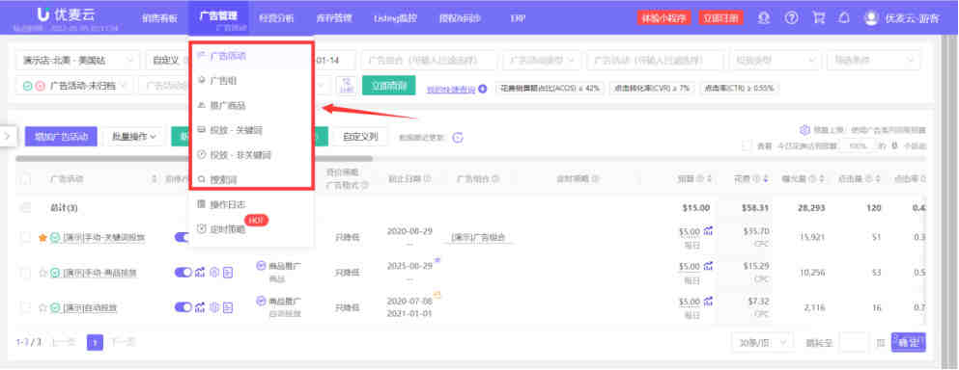
Task: Open log document icon in 手动-商品投放 row
Action: click(x=228, y=273)
